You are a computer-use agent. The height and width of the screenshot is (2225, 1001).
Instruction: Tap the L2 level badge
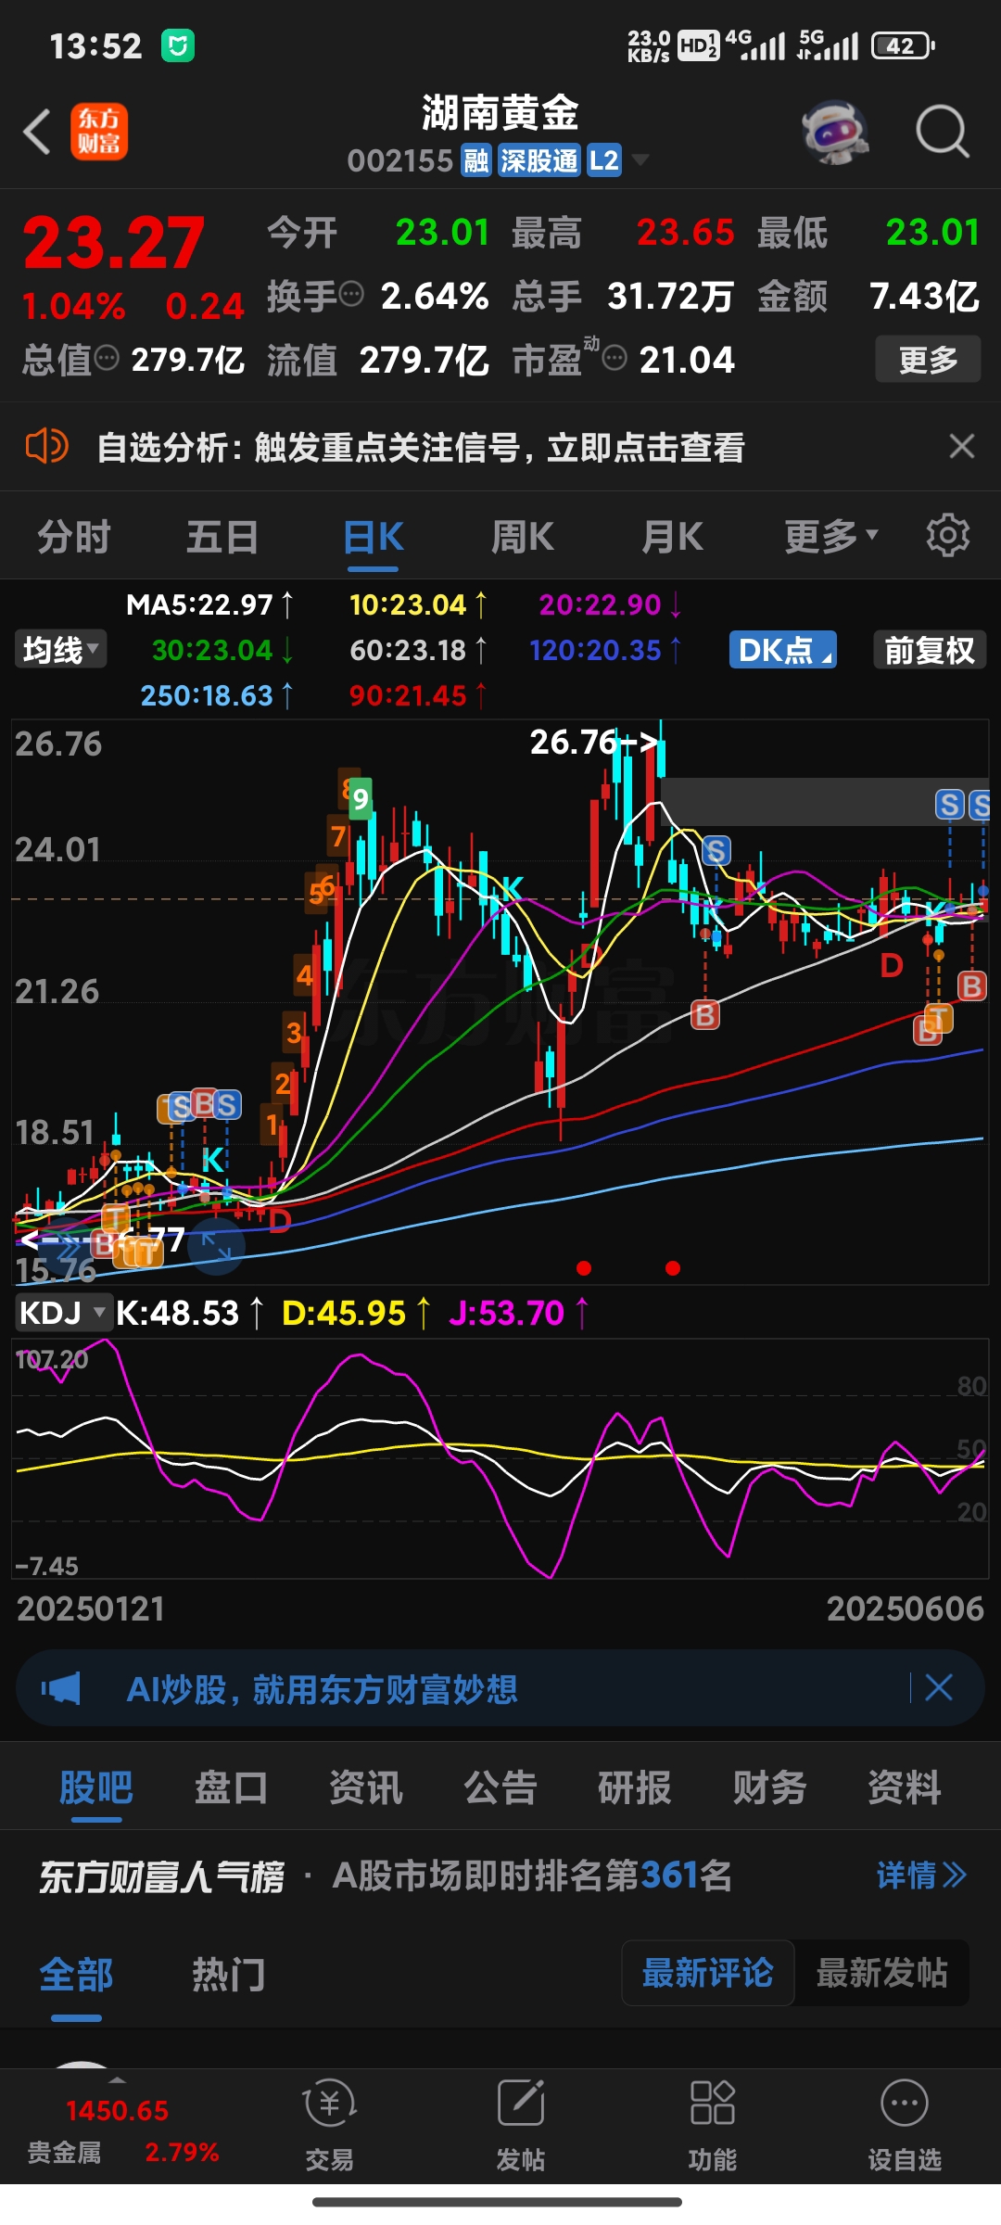point(603,161)
